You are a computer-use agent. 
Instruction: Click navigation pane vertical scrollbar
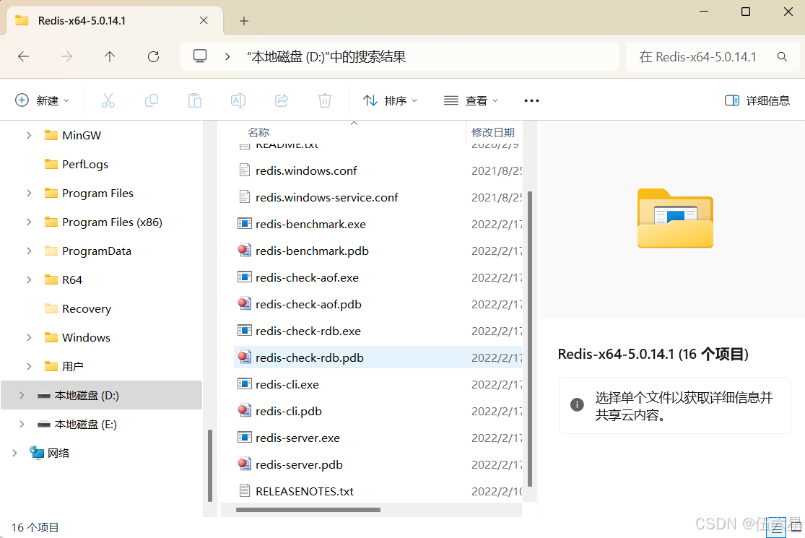tap(209, 466)
